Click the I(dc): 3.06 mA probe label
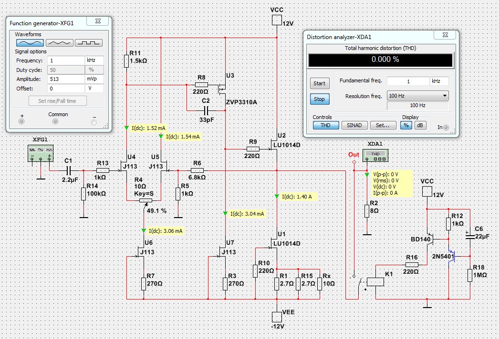 [166, 231]
